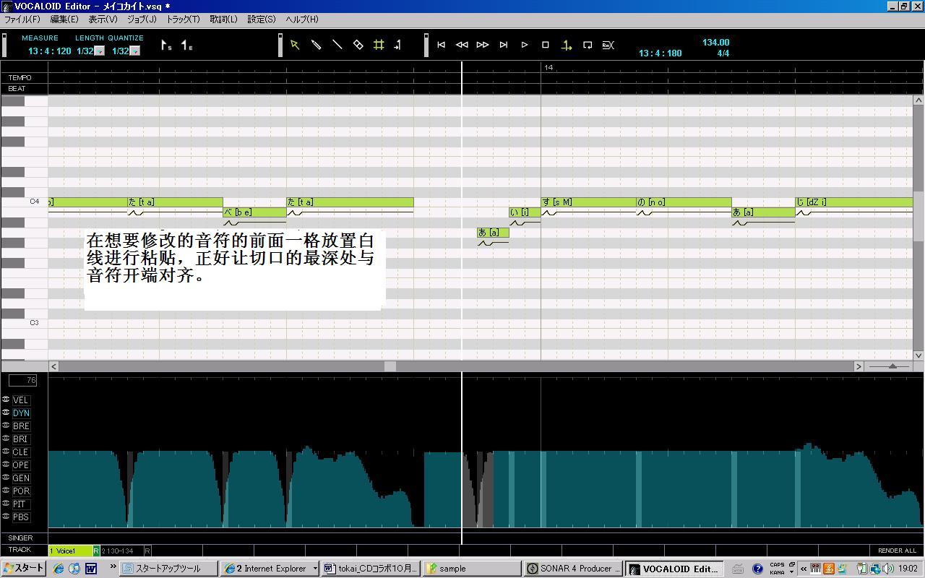925x578 pixels.
Task: Open the 編集(E) menu
Action: (64, 20)
